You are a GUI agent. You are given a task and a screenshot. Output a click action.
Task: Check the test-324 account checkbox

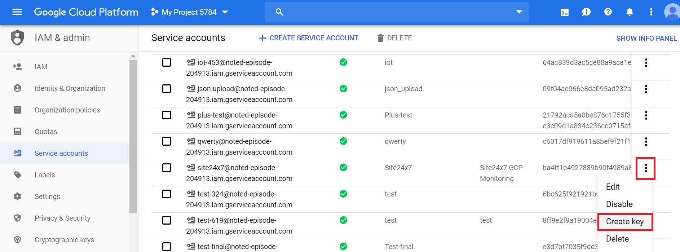(x=167, y=194)
